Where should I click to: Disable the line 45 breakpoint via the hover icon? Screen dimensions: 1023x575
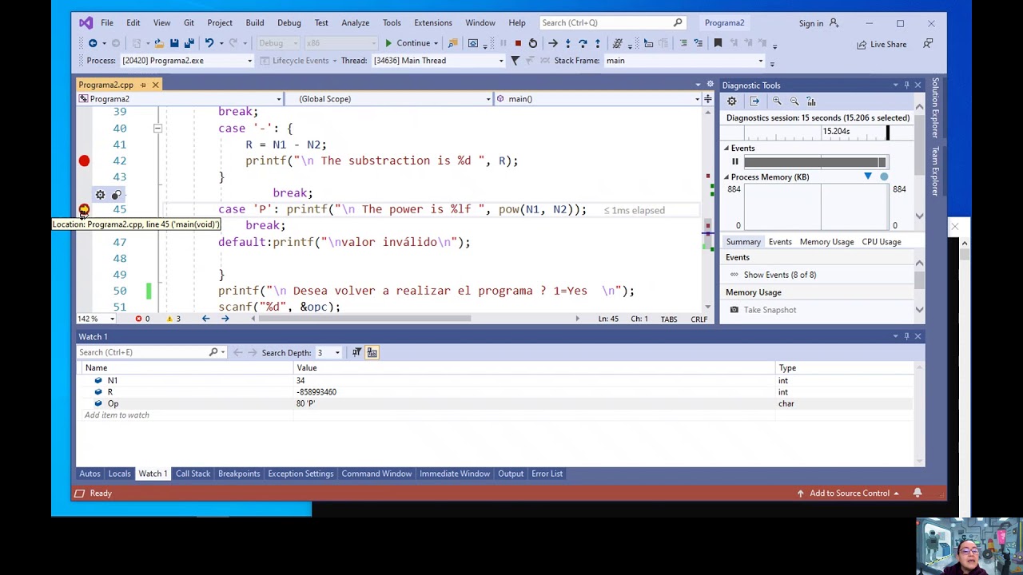pos(117,195)
